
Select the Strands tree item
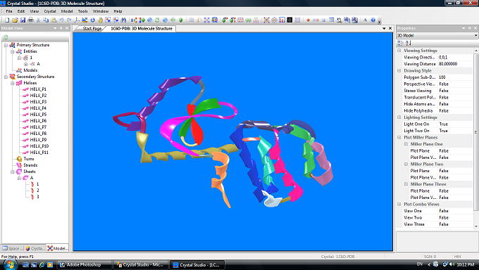coord(30,165)
